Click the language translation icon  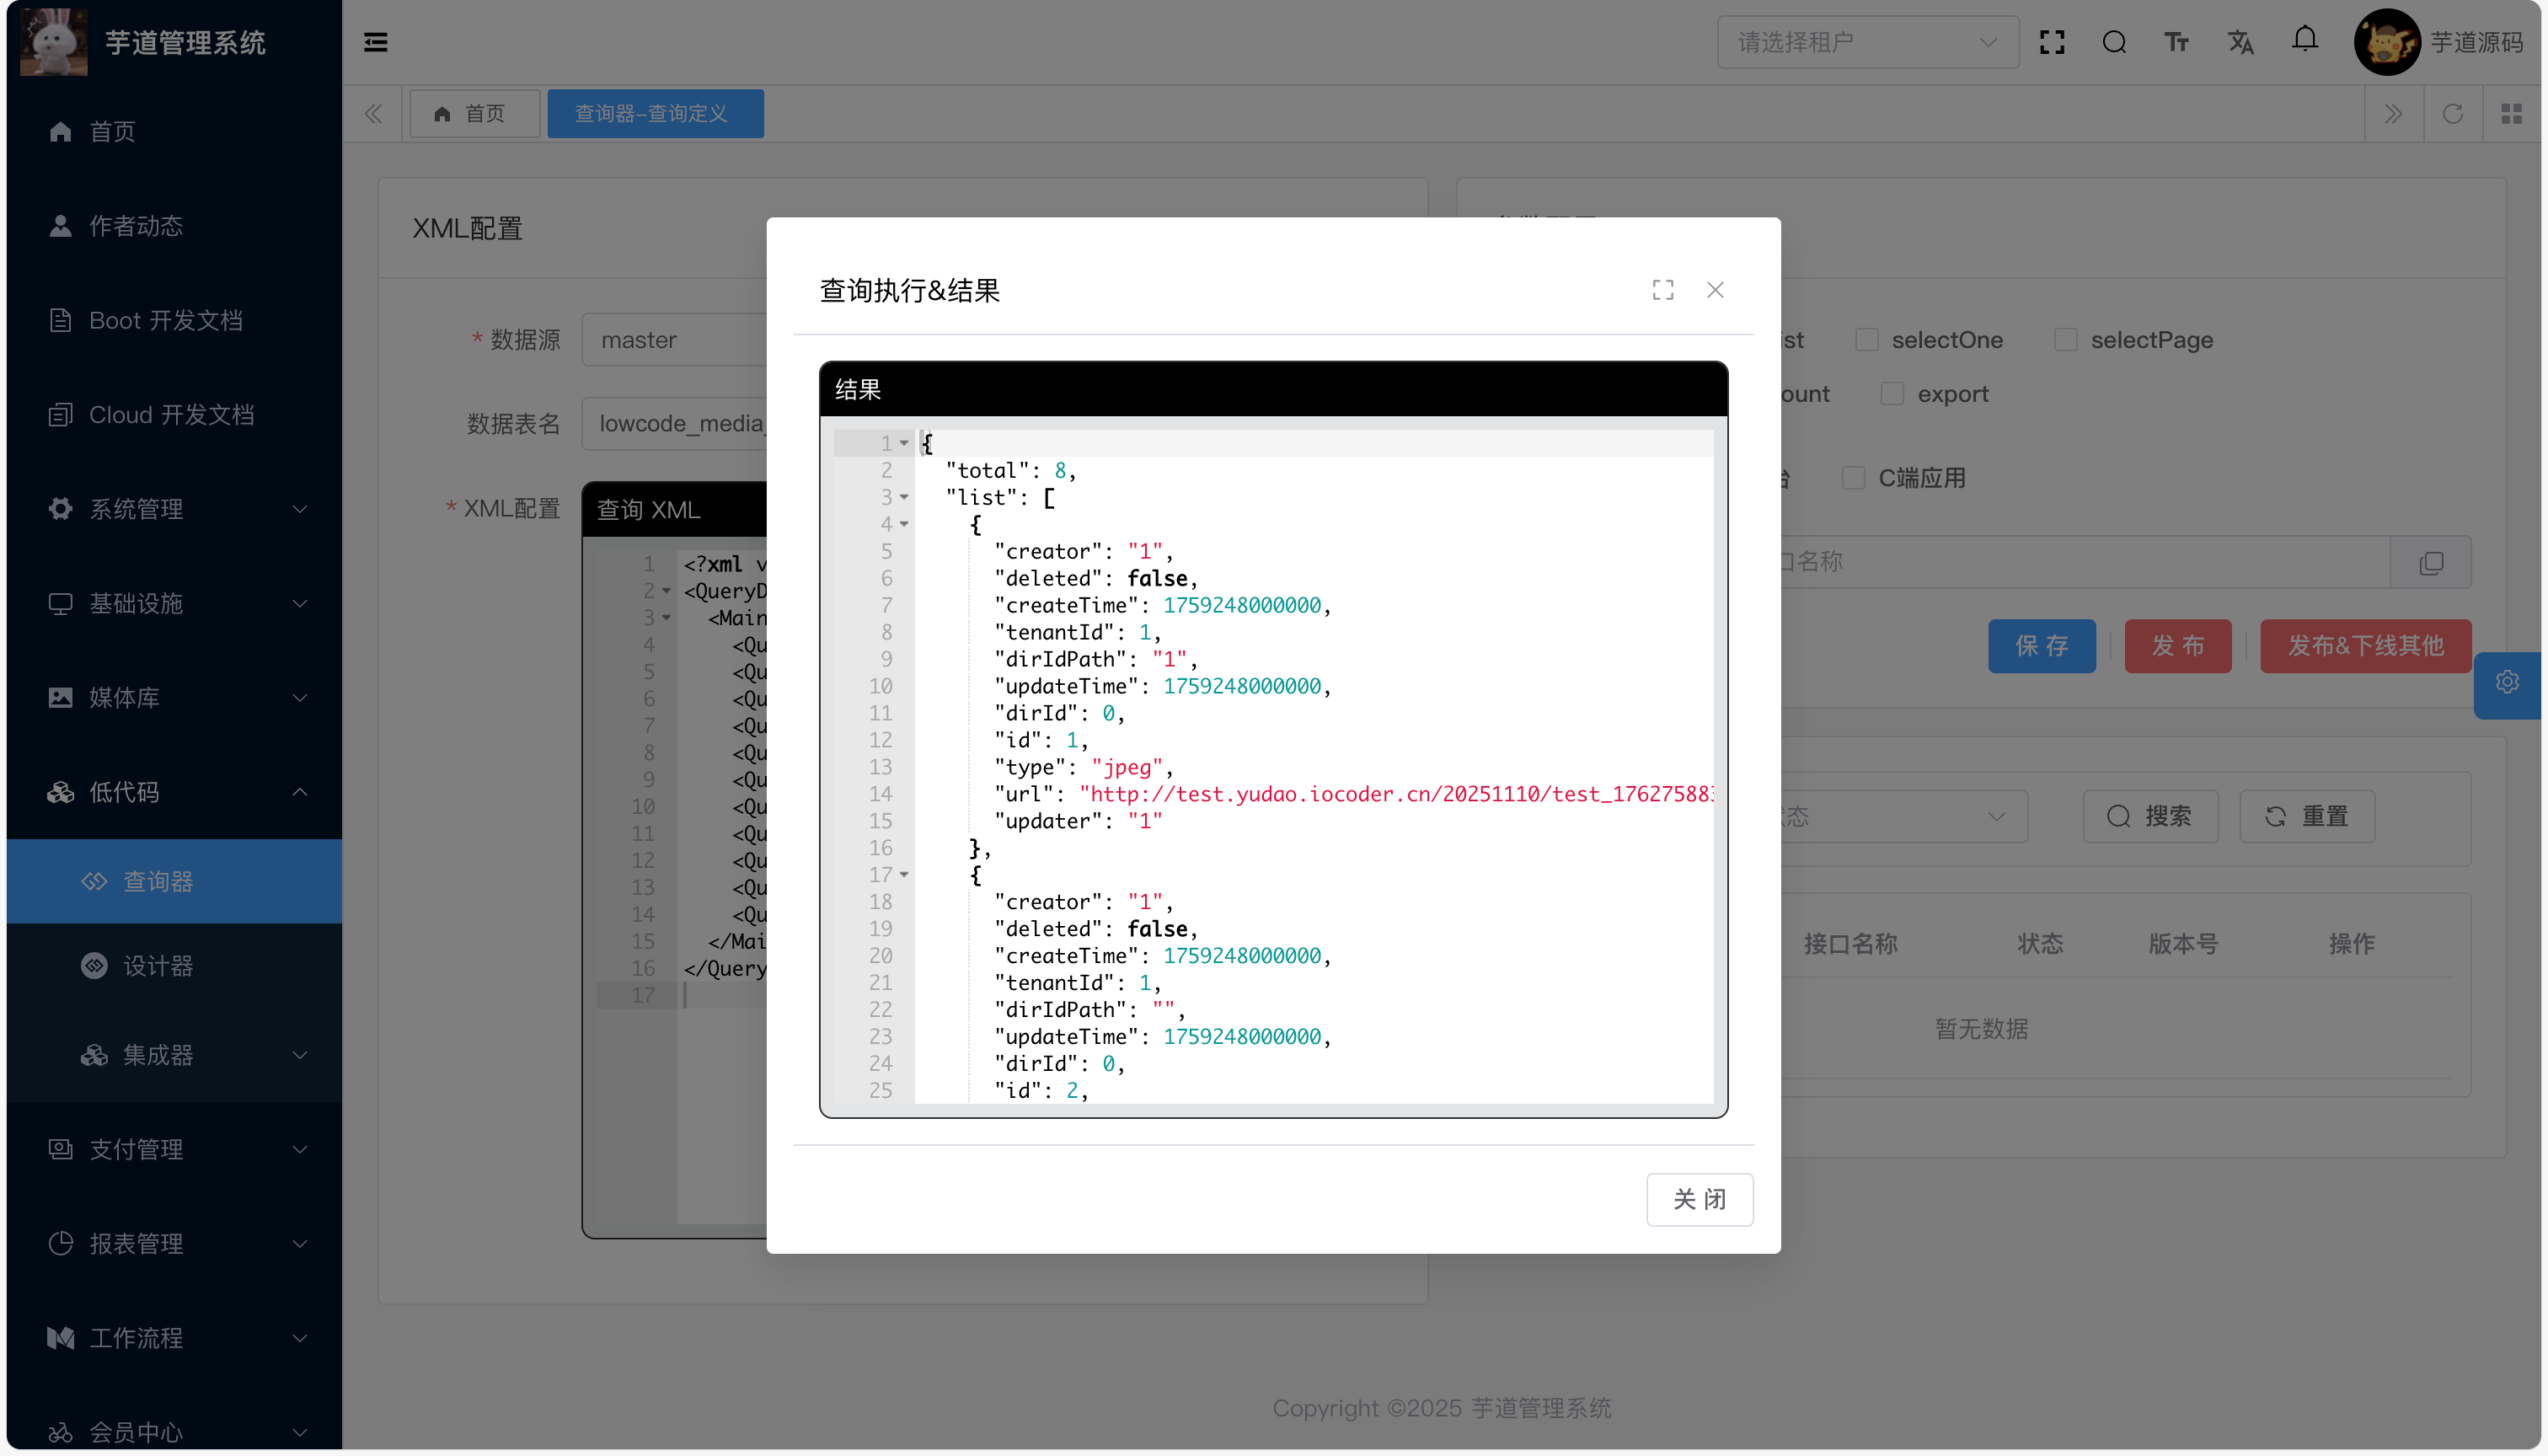click(x=2240, y=42)
